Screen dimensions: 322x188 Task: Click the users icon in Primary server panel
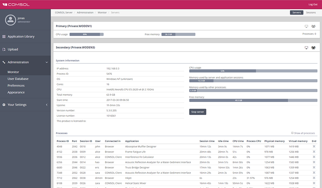pyautogui.click(x=313, y=26)
